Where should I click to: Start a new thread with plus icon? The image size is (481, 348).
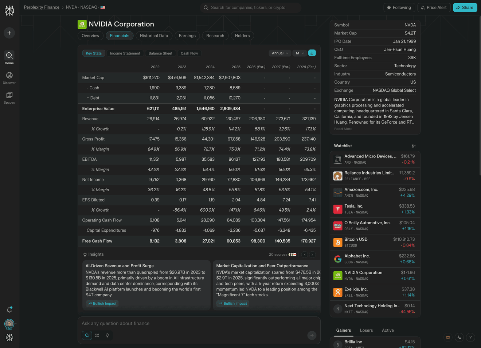pos(9,33)
